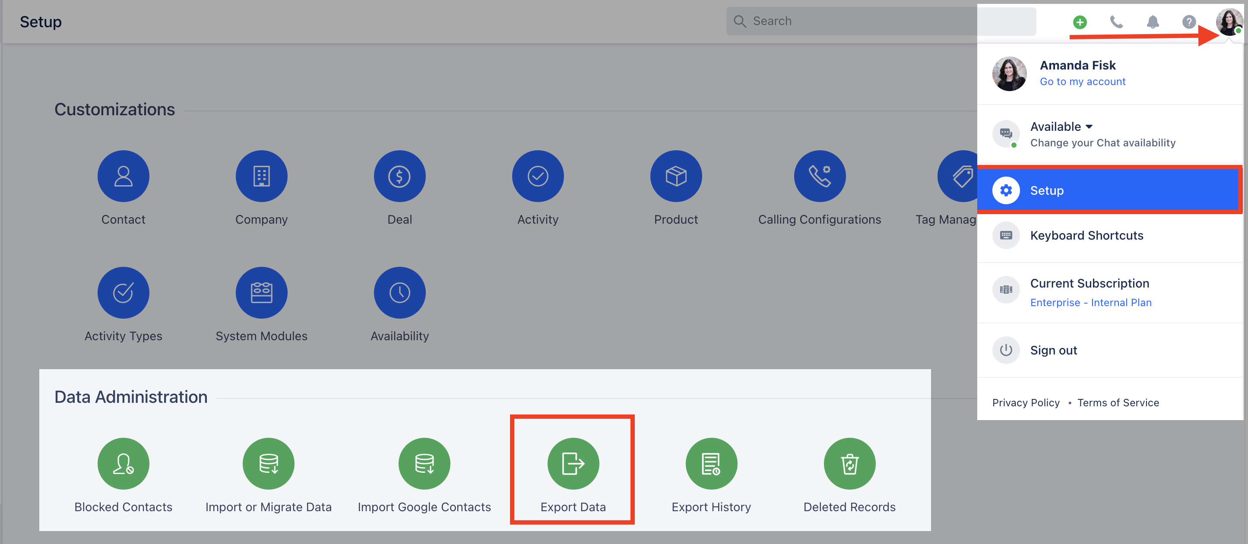The width and height of the screenshot is (1248, 544).
Task: Open the Deal customization icon
Action: [x=399, y=176]
